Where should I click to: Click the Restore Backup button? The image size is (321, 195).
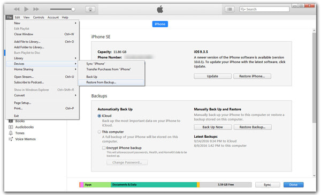point(253,127)
